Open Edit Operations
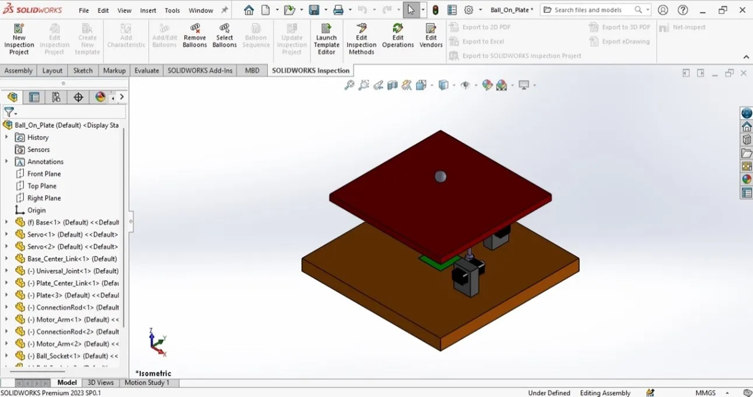Screen dimensions: 753x397 tap(398, 36)
